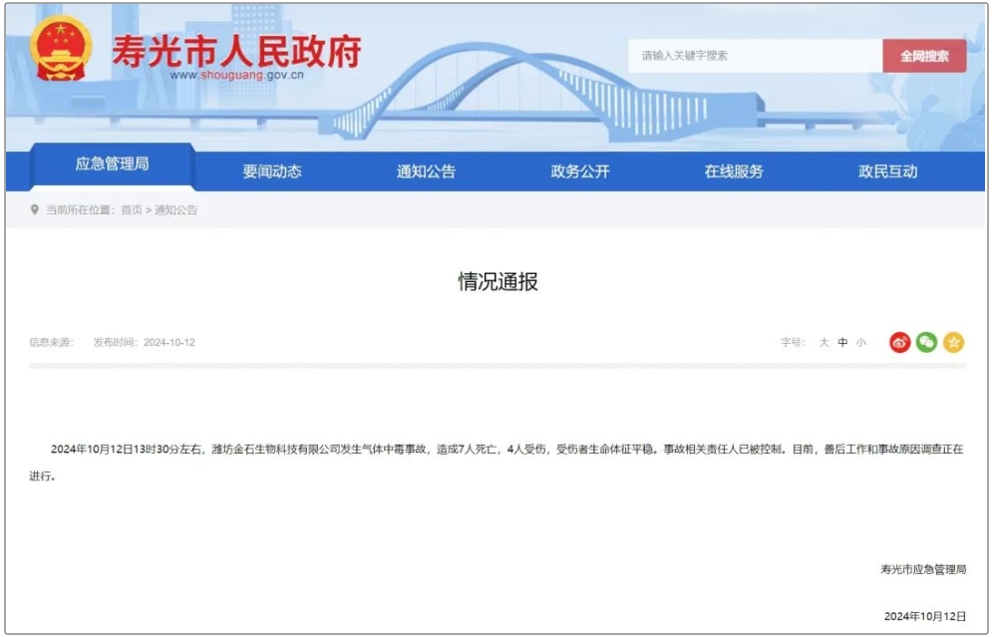Click the national emblem logo
The width and height of the screenshot is (992, 637).
(60, 50)
